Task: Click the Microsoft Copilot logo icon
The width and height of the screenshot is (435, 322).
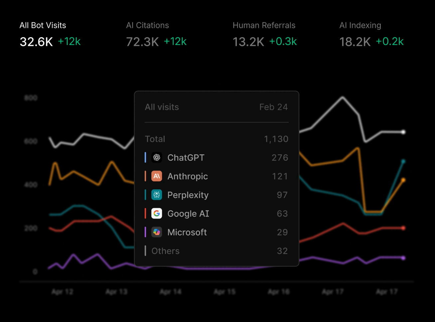Action: (157, 232)
